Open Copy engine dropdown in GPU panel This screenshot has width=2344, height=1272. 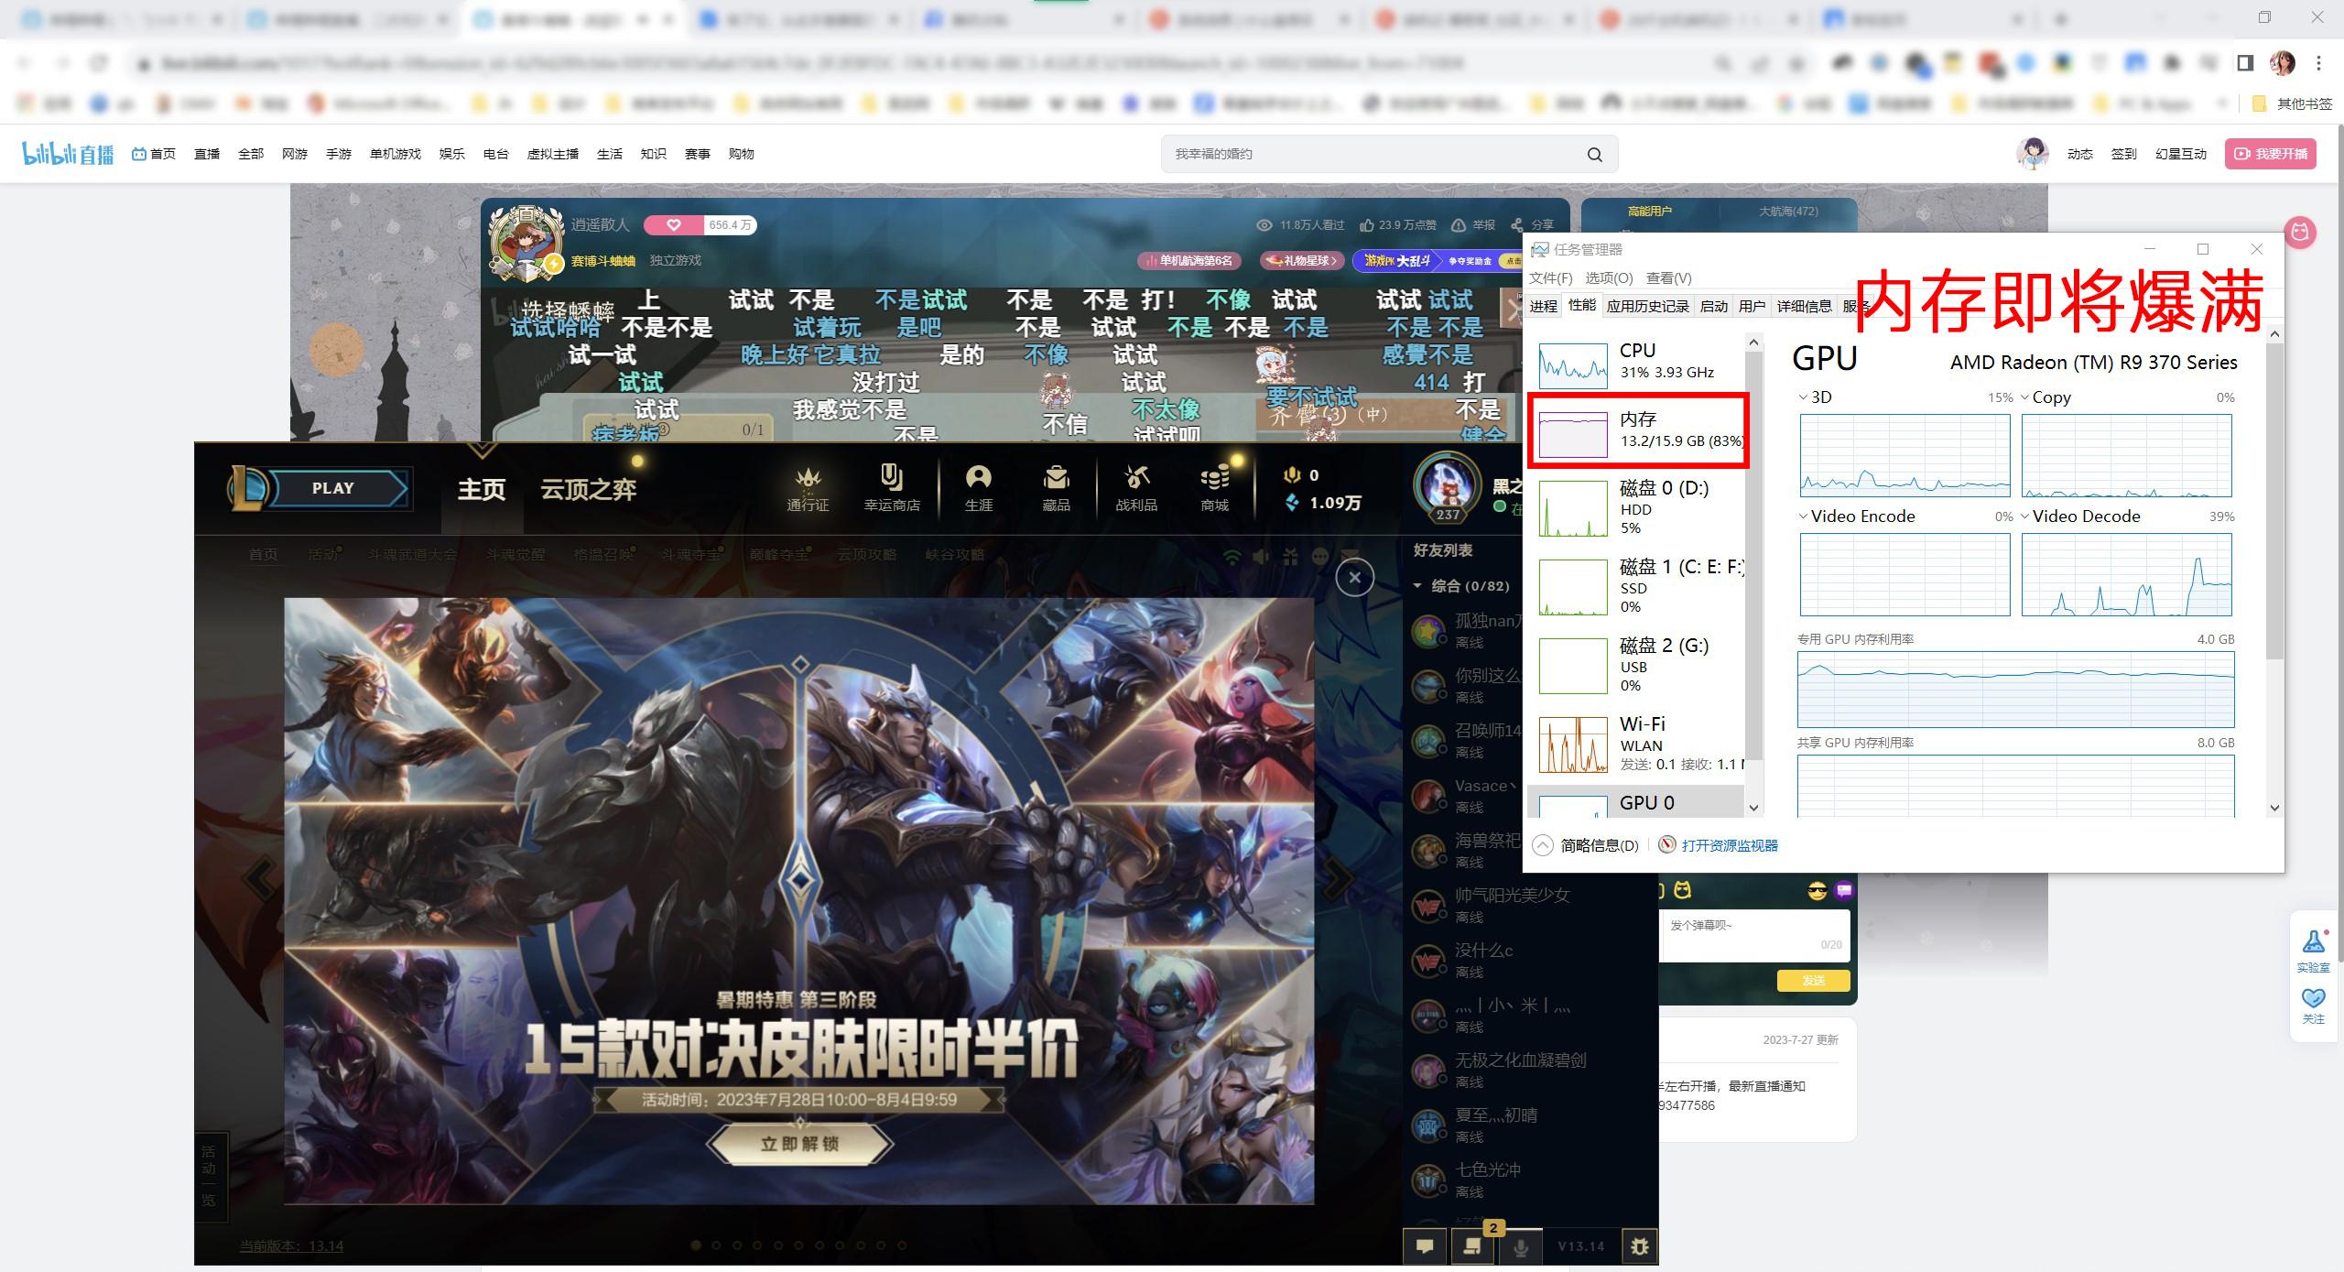click(2024, 397)
